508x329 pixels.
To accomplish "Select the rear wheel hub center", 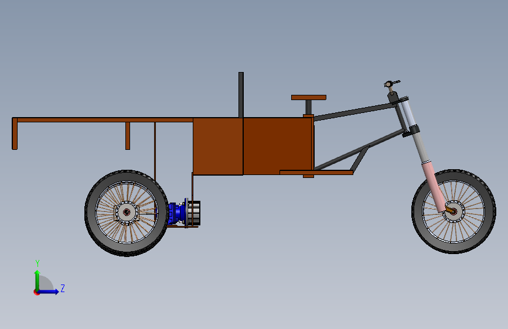I will point(127,213).
